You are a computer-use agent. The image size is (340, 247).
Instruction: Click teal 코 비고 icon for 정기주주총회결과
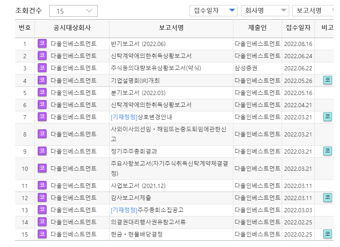(327, 151)
